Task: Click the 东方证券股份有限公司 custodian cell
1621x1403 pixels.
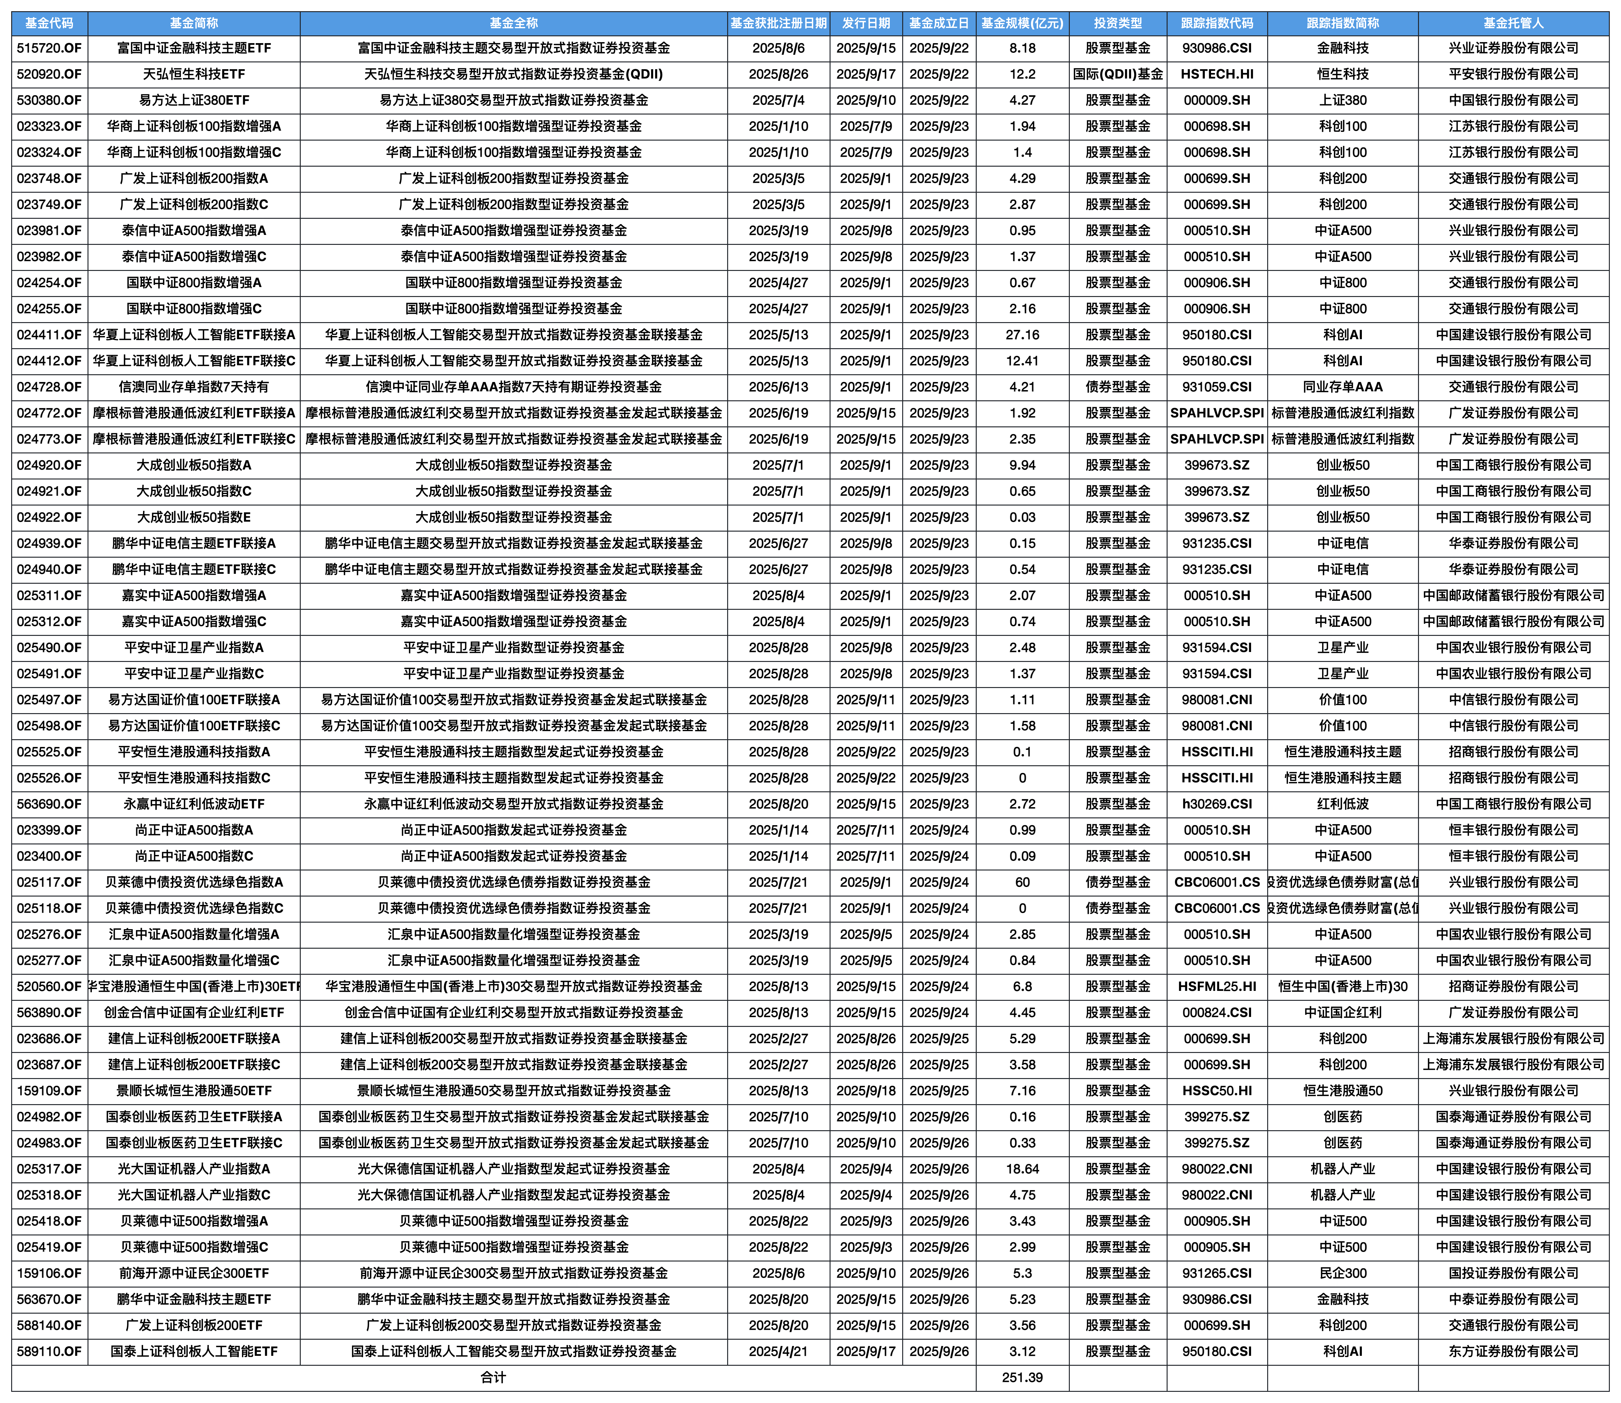Action: 1513,1351
